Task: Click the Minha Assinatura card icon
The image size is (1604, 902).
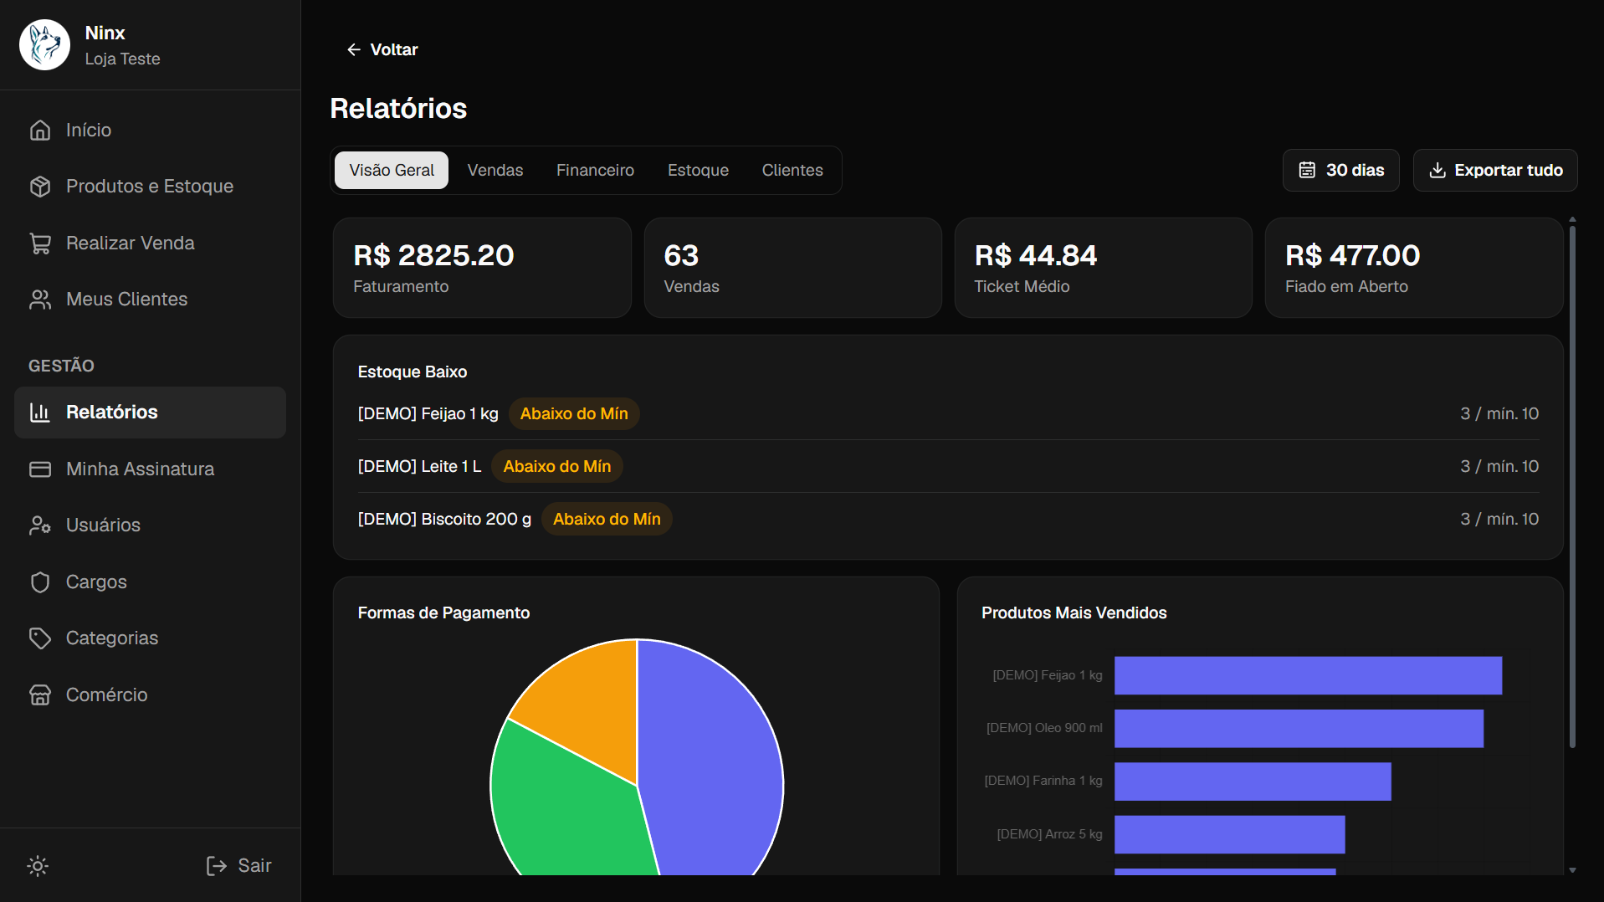Action: [40, 469]
